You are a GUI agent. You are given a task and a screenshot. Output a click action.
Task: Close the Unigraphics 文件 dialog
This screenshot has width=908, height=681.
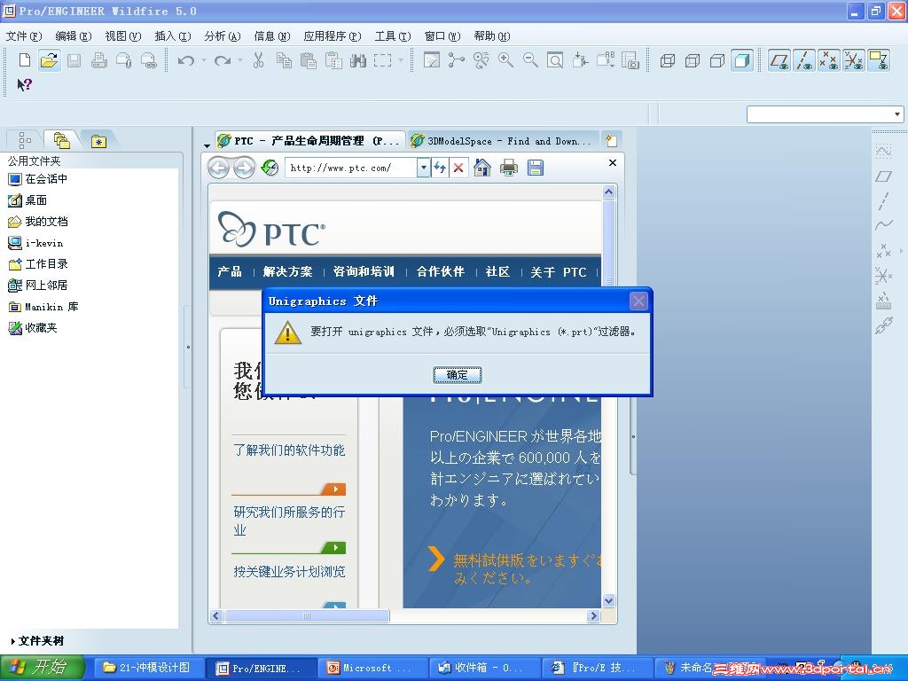(638, 301)
